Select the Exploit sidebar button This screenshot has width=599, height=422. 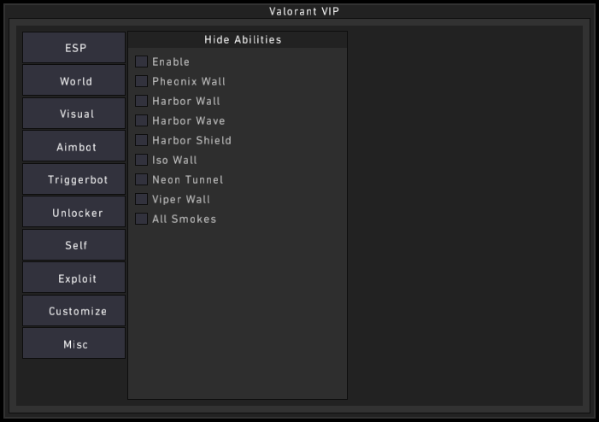[74, 278]
